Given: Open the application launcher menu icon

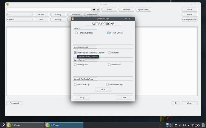Looking at the screenshot, I should click(x=3, y=125).
